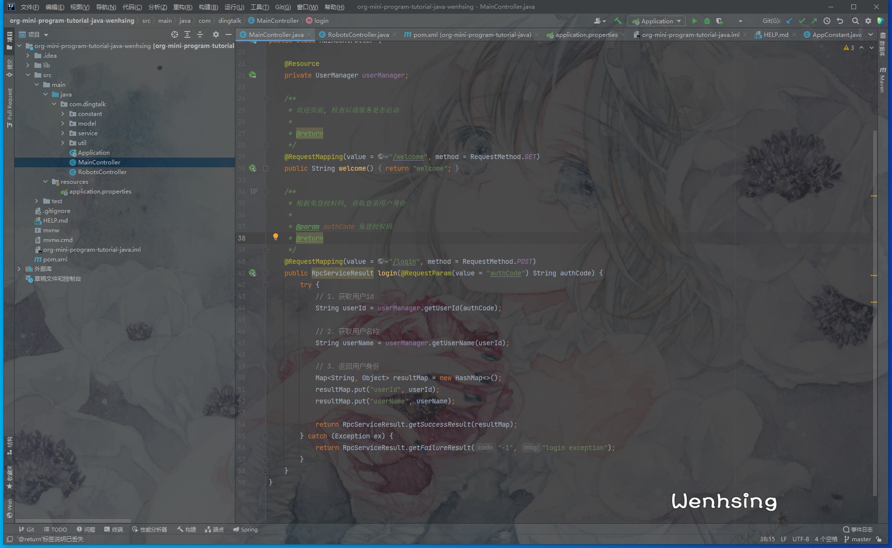Rollback changes with the undo arrow
This screenshot has height=548, width=892.
pyautogui.click(x=840, y=21)
